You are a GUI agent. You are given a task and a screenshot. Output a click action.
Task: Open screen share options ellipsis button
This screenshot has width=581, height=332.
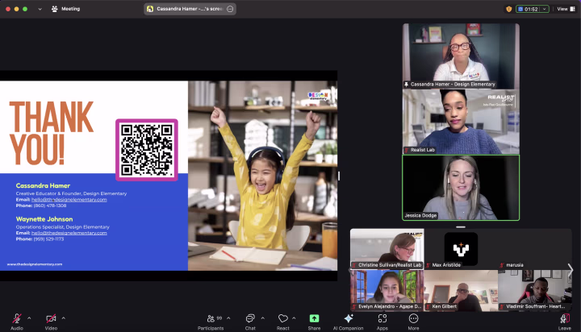point(230,9)
